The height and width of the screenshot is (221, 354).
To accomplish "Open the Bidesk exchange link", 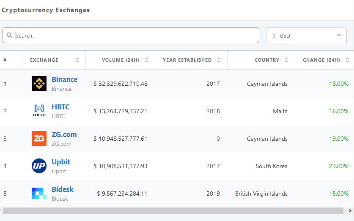I will pos(63,189).
